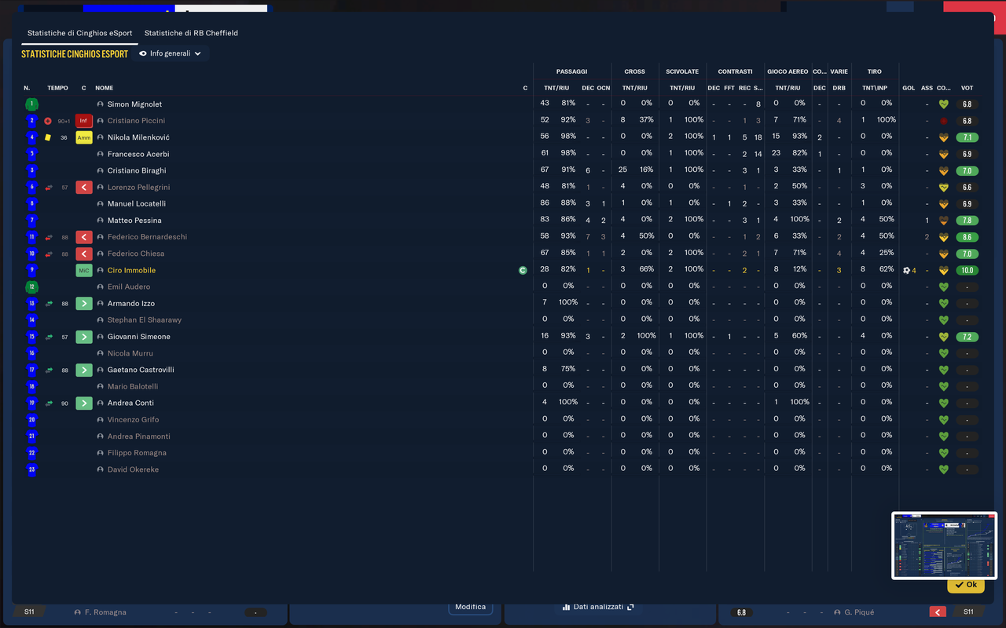Select Stephan El Shaarawy's name
The width and height of the screenshot is (1006, 628).
[145, 320]
